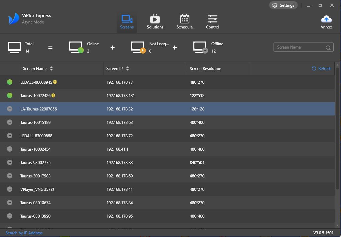Open the Settings button

coord(283,5)
